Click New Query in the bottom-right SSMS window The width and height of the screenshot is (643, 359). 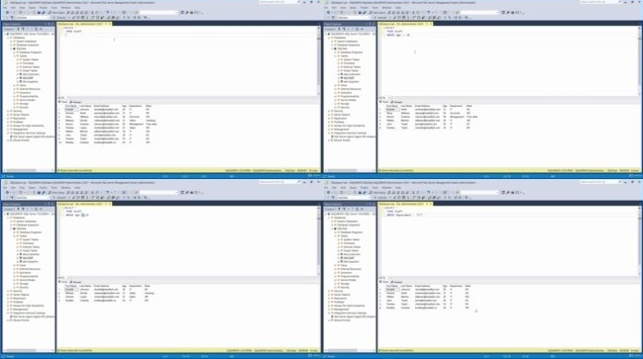[x=377, y=193]
